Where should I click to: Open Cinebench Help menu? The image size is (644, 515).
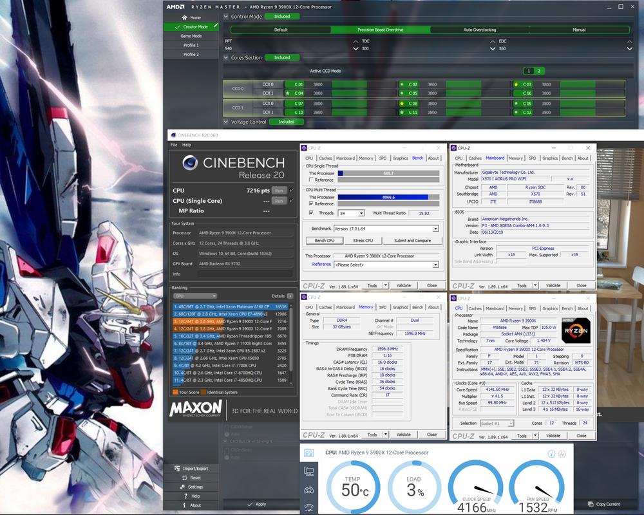coord(187,145)
